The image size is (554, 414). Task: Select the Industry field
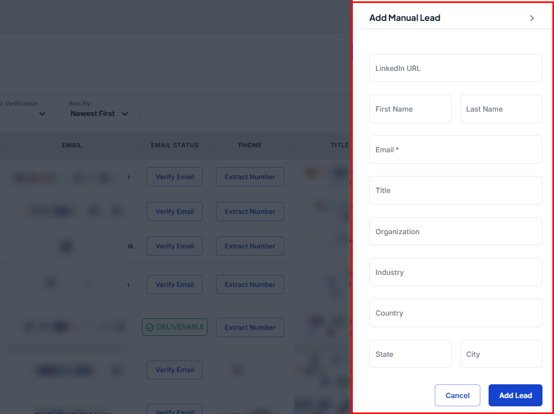455,272
